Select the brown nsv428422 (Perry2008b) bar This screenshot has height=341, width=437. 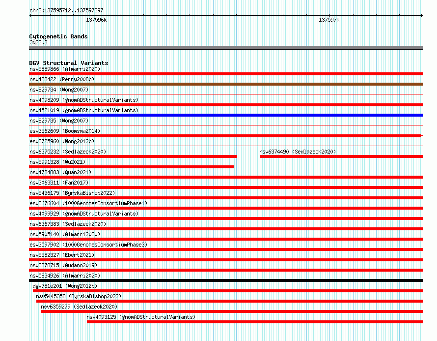226,84
